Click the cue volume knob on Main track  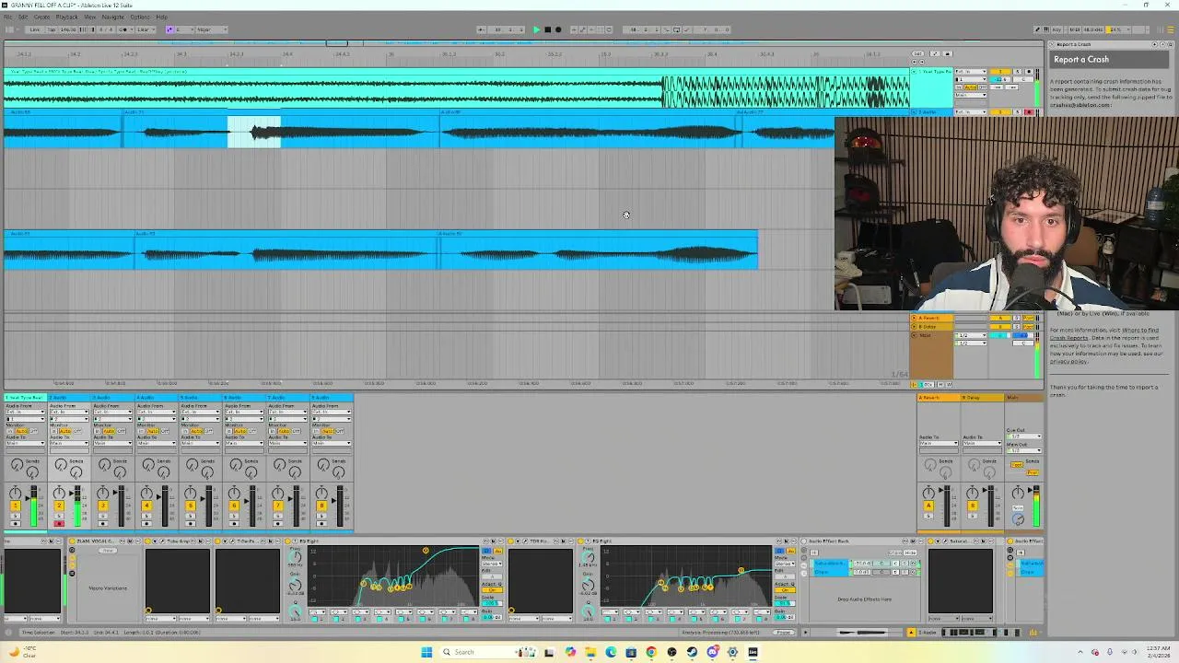pos(1018,519)
